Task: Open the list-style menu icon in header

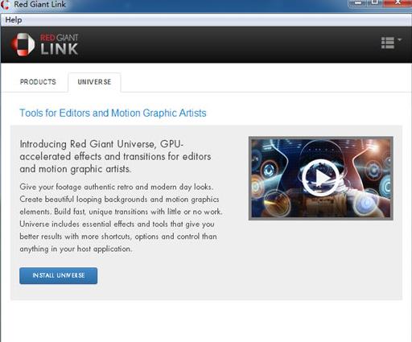Action: (388, 43)
